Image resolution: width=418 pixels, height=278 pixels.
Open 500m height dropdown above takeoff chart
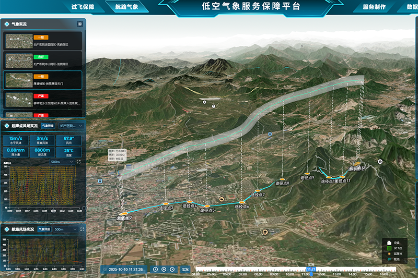[x=62, y=162]
